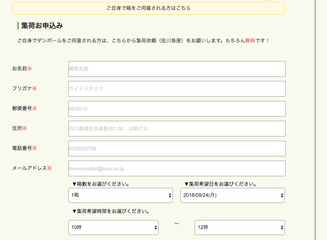Open the start time dropdown showing 10時
The image size is (327, 240).
point(113,227)
